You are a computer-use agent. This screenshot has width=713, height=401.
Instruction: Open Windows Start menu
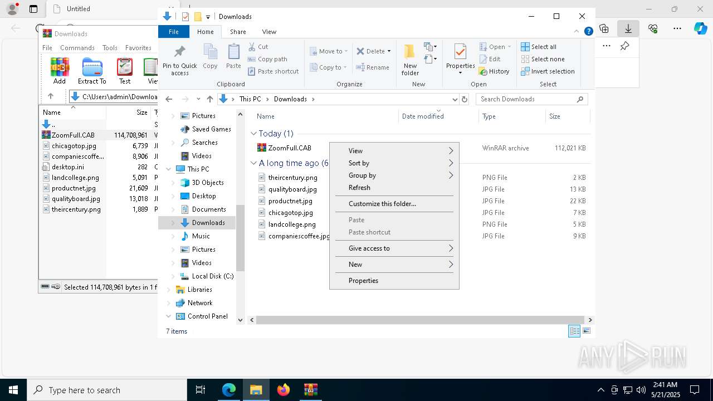[x=13, y=390]
